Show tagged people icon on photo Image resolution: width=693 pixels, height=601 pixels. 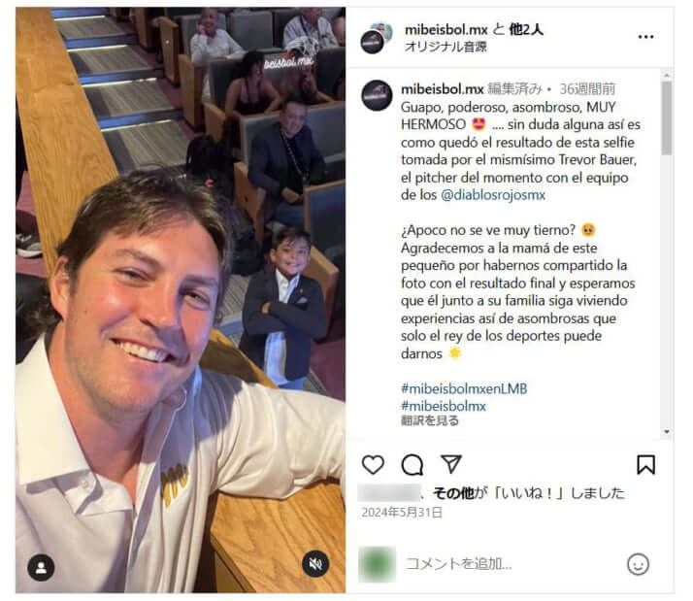click(x=41, y=567)
